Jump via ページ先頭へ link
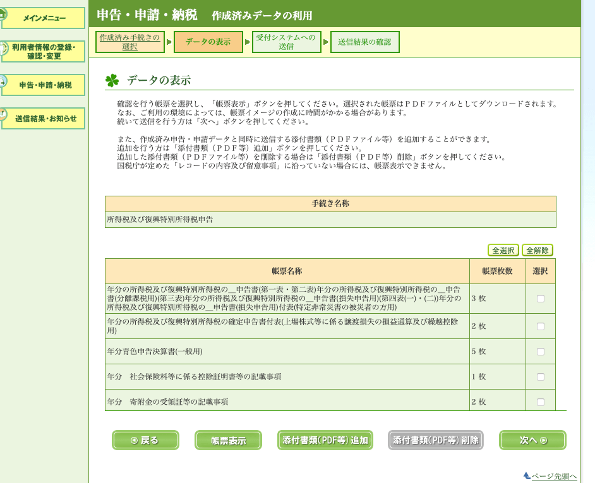Viewport: 595px width, 483px height. pyautogui.click(x=554, y=476)
